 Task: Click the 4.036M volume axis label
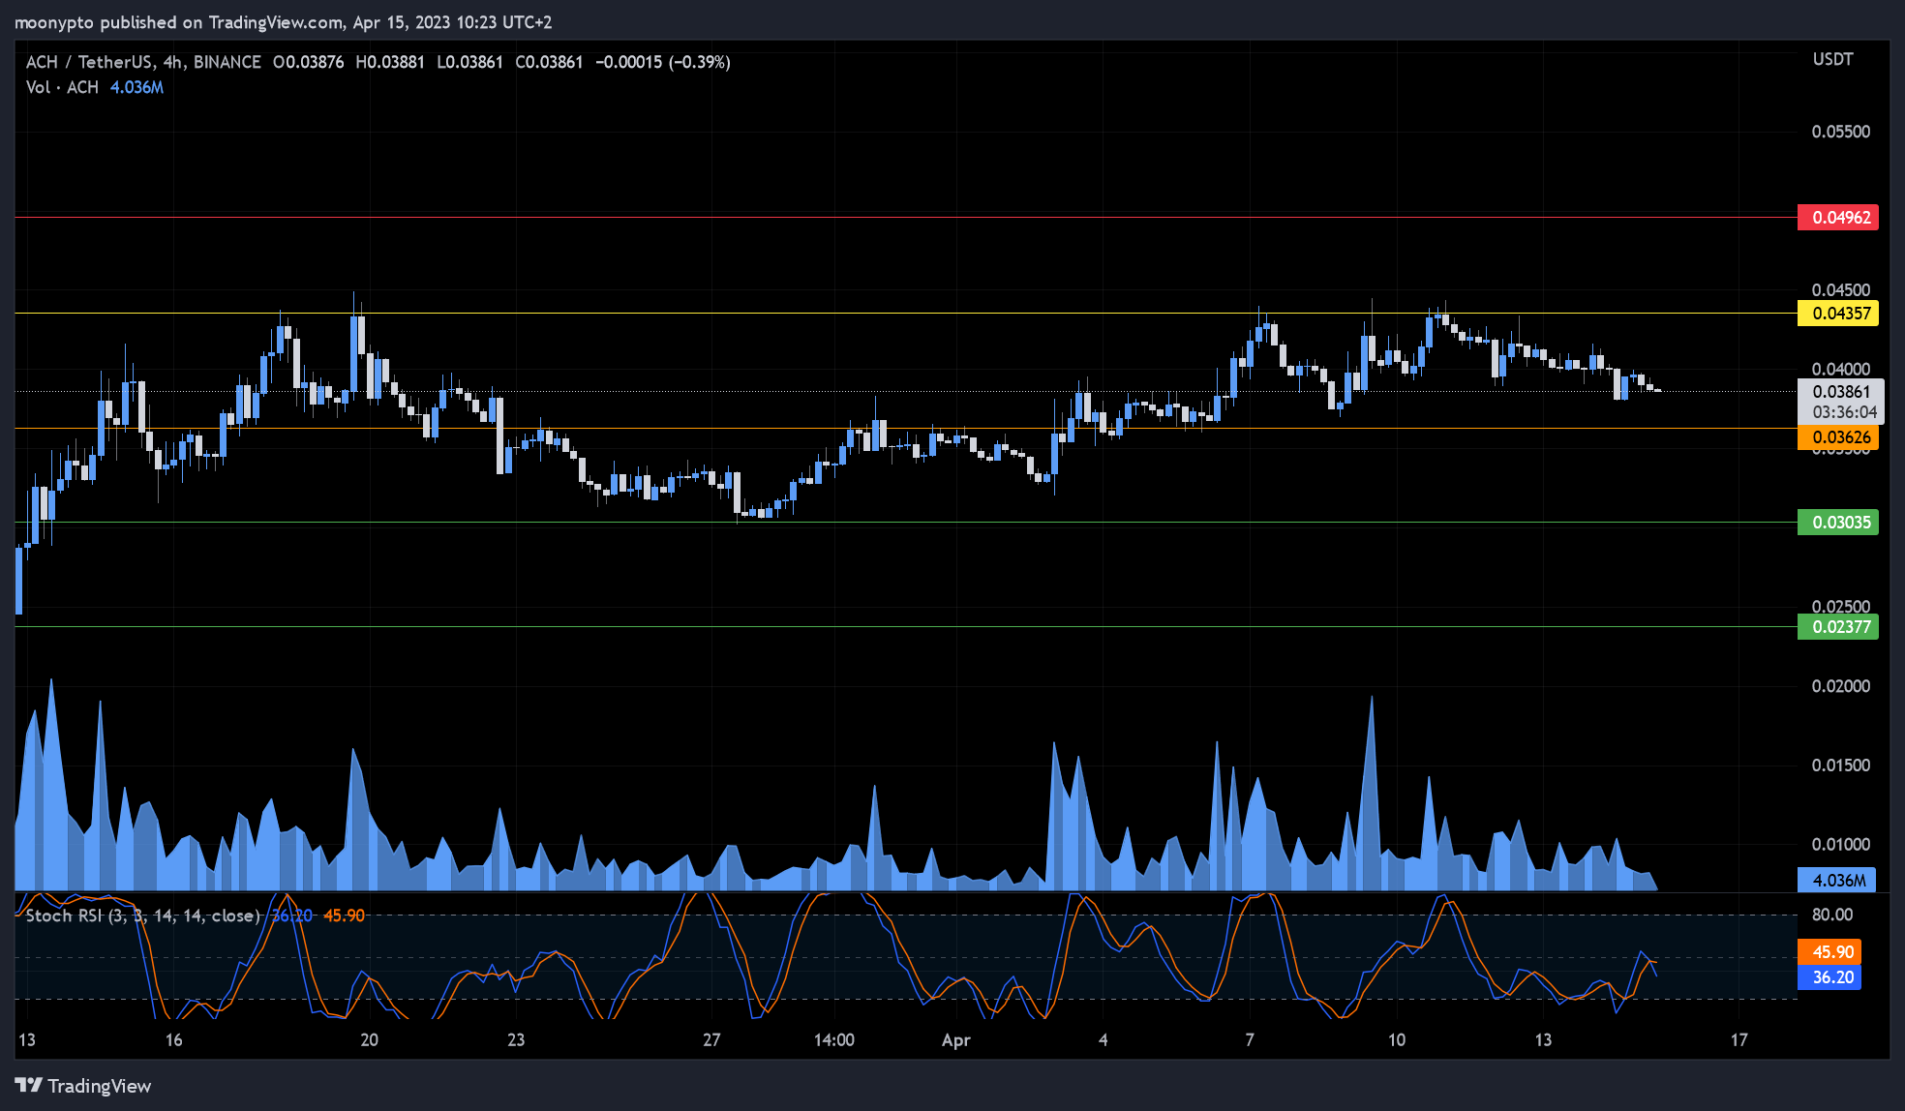pos(1836,880)
